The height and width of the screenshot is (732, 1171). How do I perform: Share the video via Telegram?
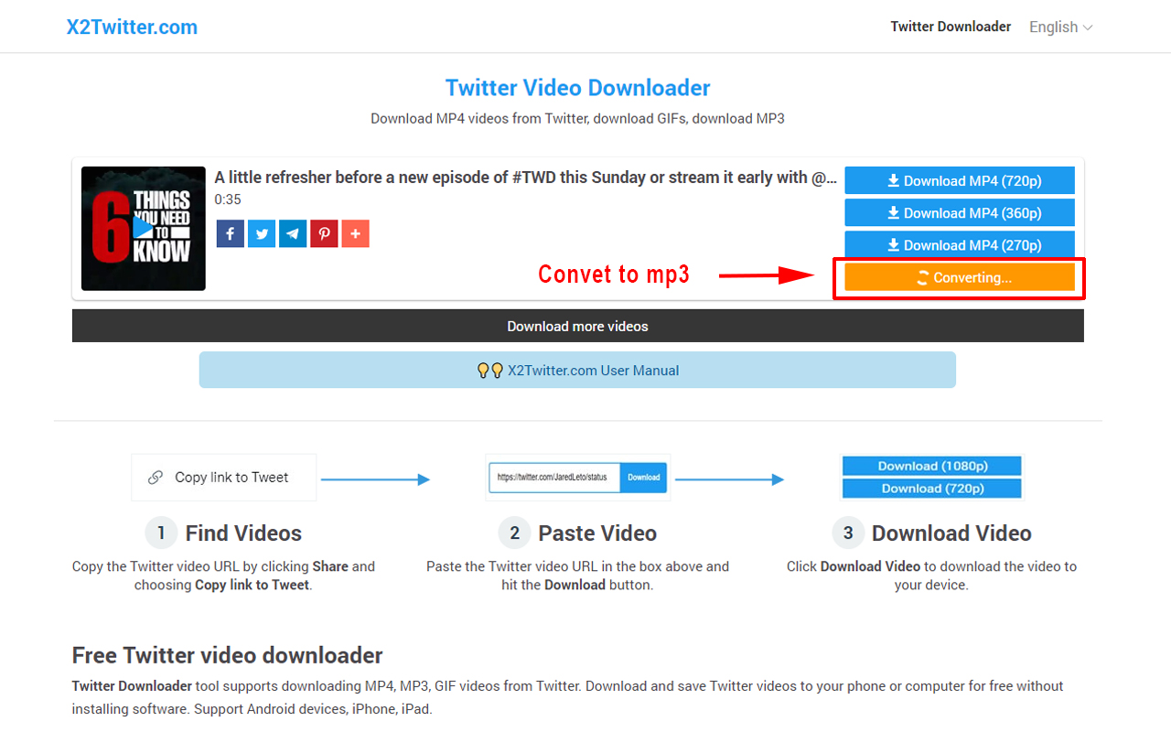click(x=292, y=233)
